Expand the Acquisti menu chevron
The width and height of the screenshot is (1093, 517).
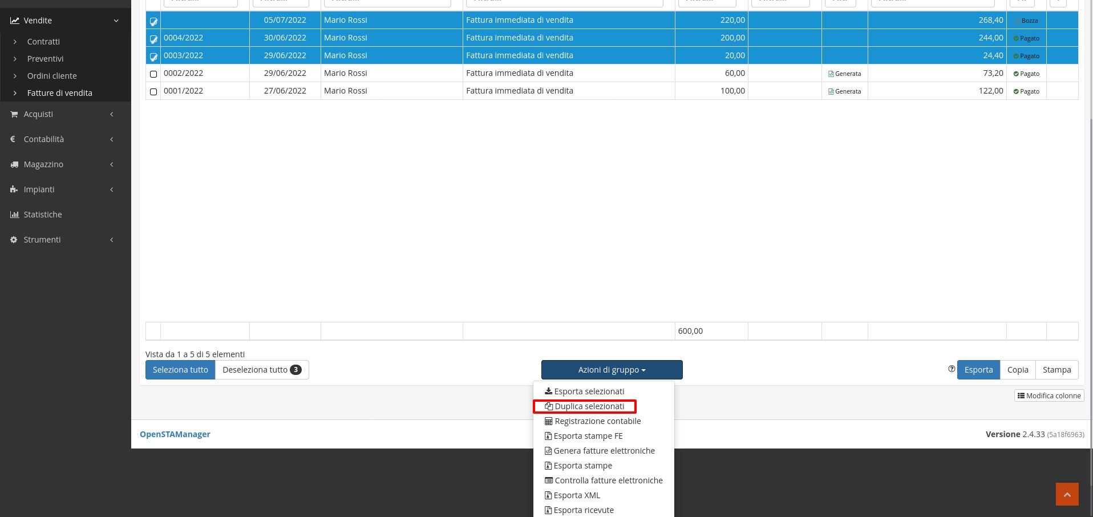point(112,114)
